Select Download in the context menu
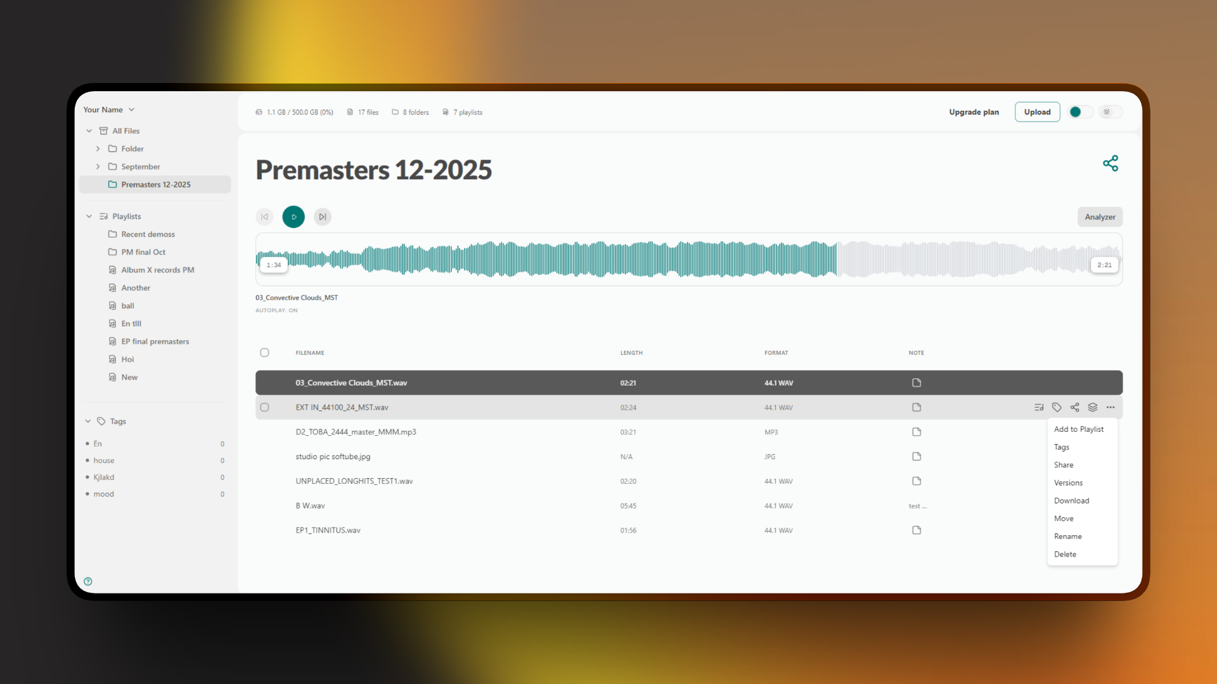This screenshot has height=684, width=1217. coord(1071,500)
